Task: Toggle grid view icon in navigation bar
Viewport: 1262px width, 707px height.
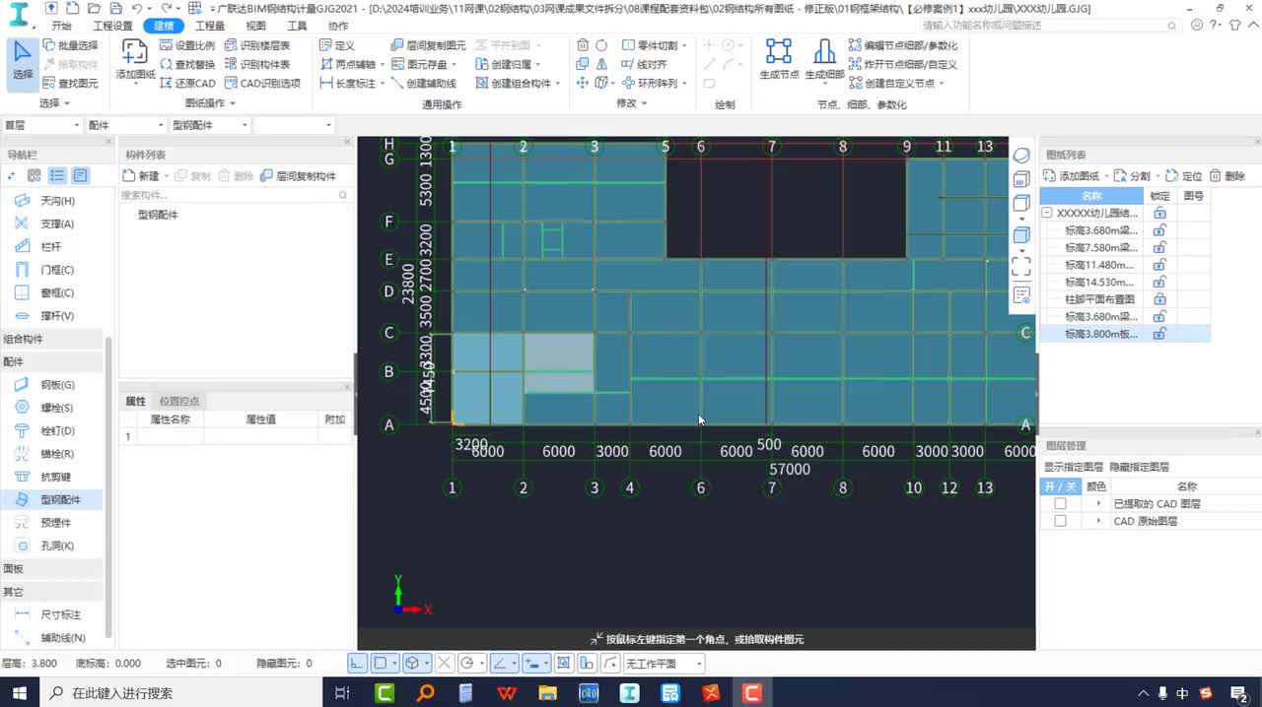Action: tap(35, 175)
